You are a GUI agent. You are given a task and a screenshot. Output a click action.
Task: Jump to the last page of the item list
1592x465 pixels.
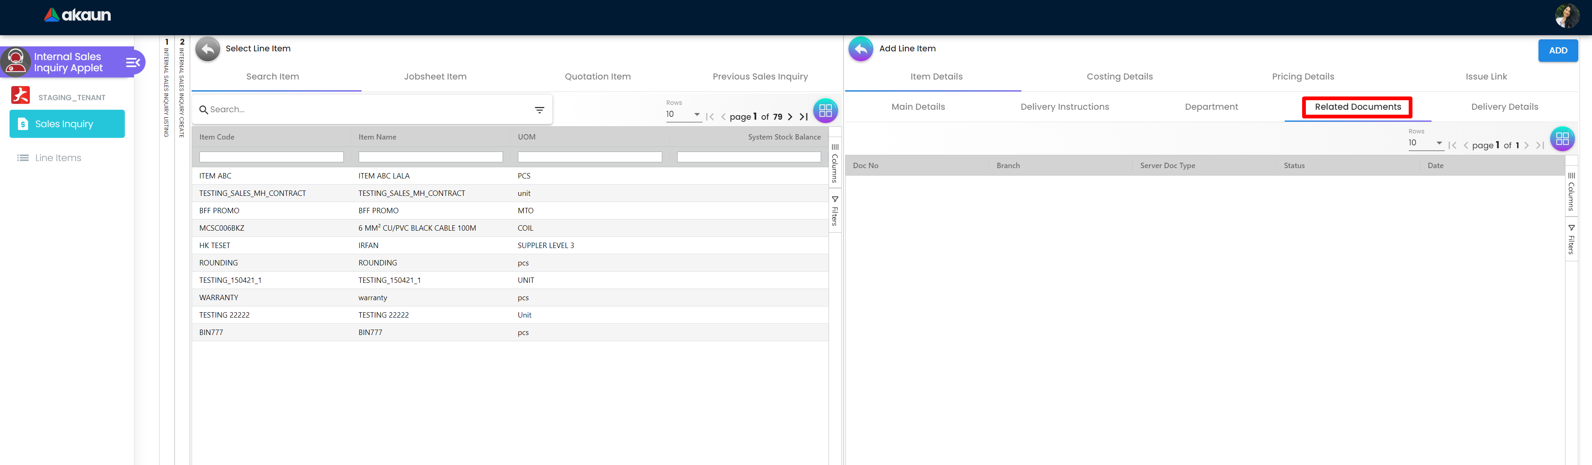[x=803, y=116]
